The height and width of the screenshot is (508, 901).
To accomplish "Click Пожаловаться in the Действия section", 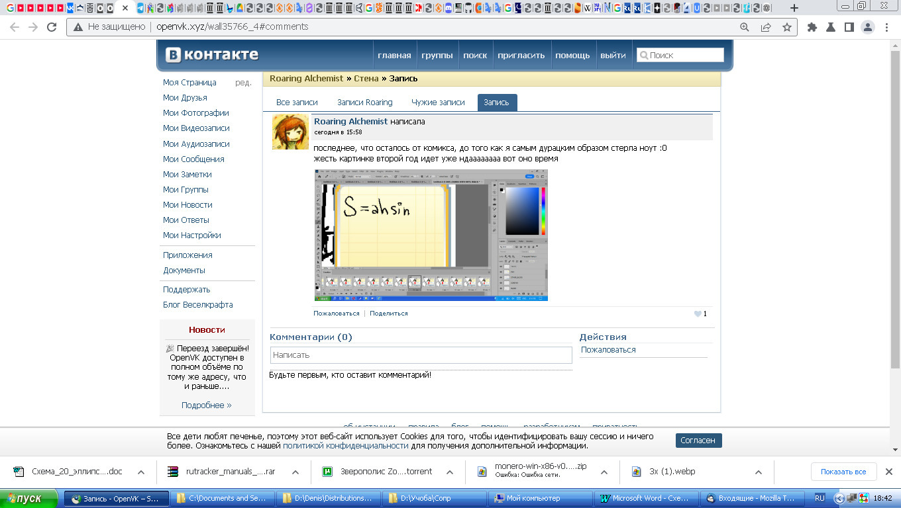I will pyautogui.click(x=608, y=350).
